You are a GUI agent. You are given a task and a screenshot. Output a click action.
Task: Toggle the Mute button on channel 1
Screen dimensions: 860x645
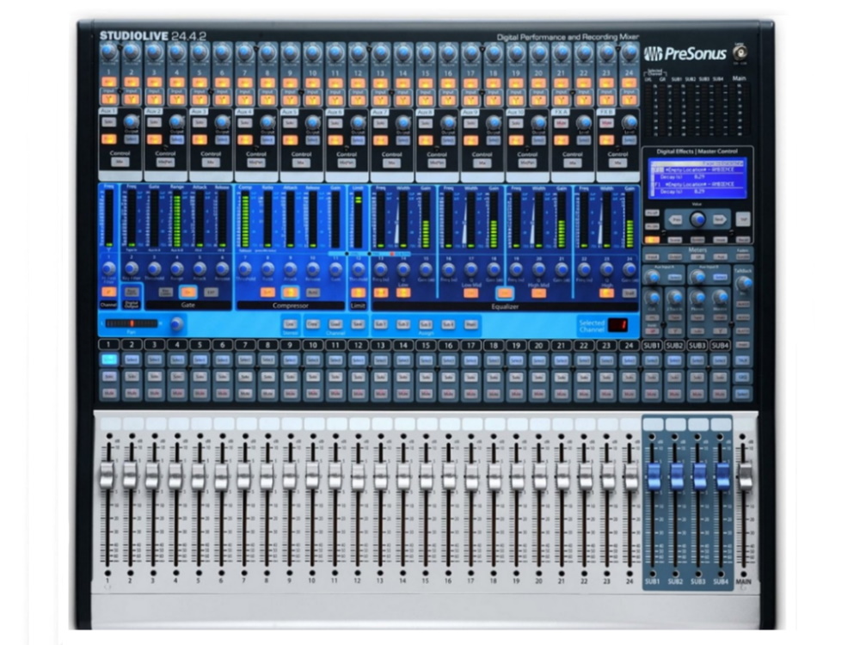click(x=108, y=393)
